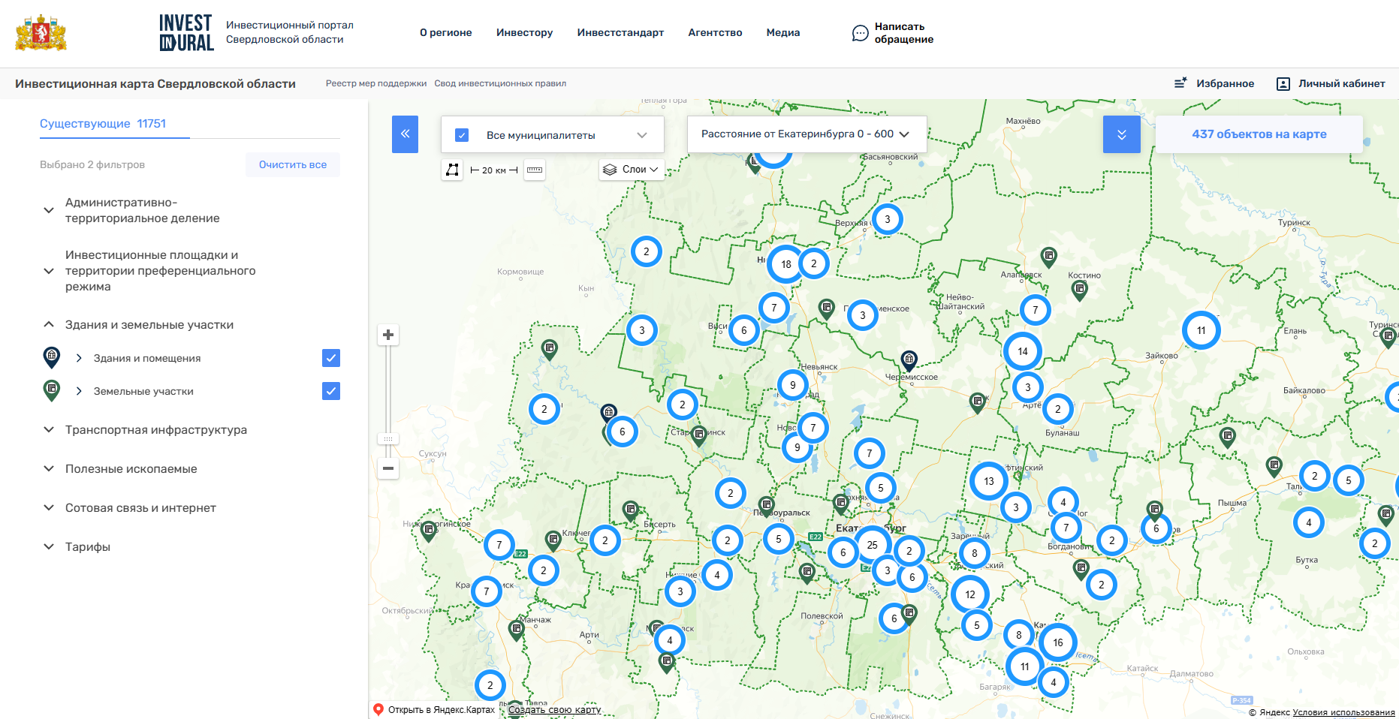Image resolution: width=1399 pixels, height=719 pixels.
Task: Open the О регионе menu
Action: 446,32
